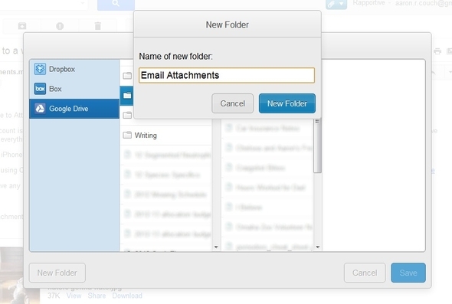Screen dimensions: 452x304
Task: Click the Rapportive link in Gmail header
Action: (x=368, y=3)
